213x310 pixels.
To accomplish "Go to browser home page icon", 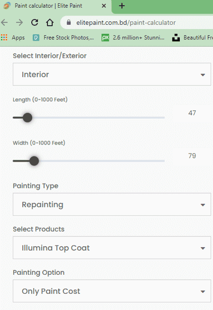I will click(x=50, y=22).
